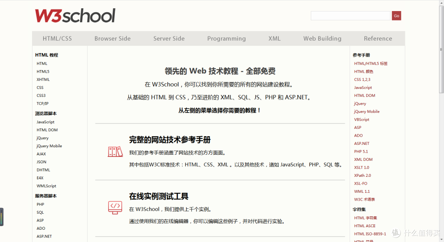This screenshot has width=444, height=242.
Task: Open the SQL tutorial link
Action: point(40,212)
